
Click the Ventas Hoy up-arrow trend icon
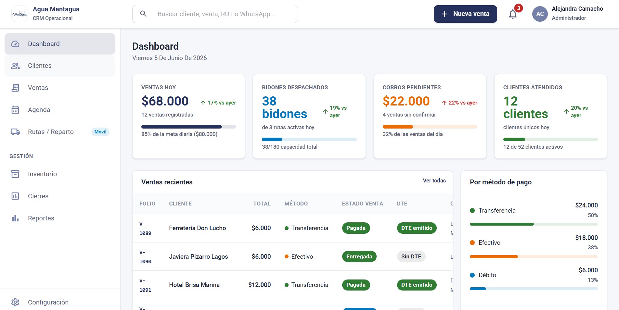click(x=203, y=103)
